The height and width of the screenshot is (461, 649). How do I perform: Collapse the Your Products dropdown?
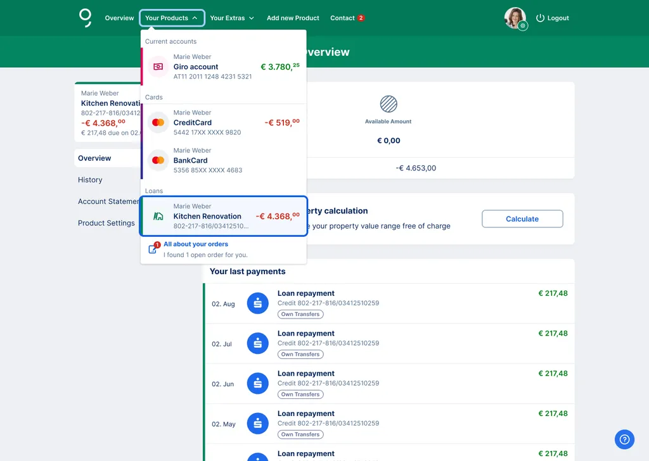click(x=172, y=18)
